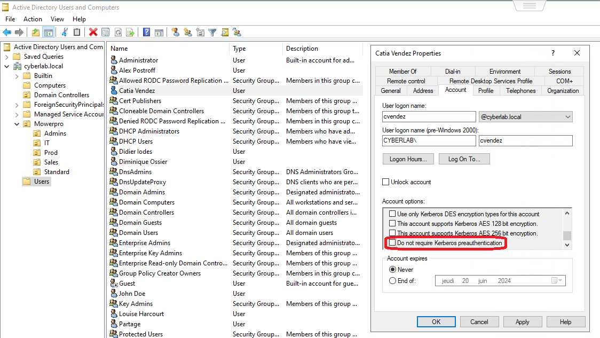Click the Create new user toolbar icon
The height and width of the screenshot is (338, 600).
(x=175, y=33)
